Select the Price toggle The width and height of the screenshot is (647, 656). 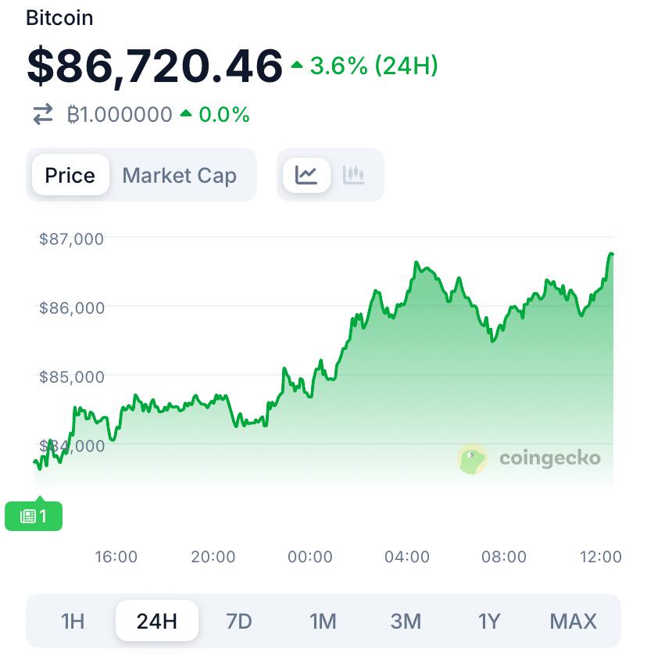[70, 175]
